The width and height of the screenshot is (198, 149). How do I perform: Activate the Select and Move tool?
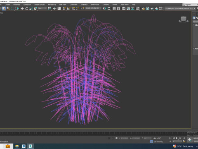22,8
